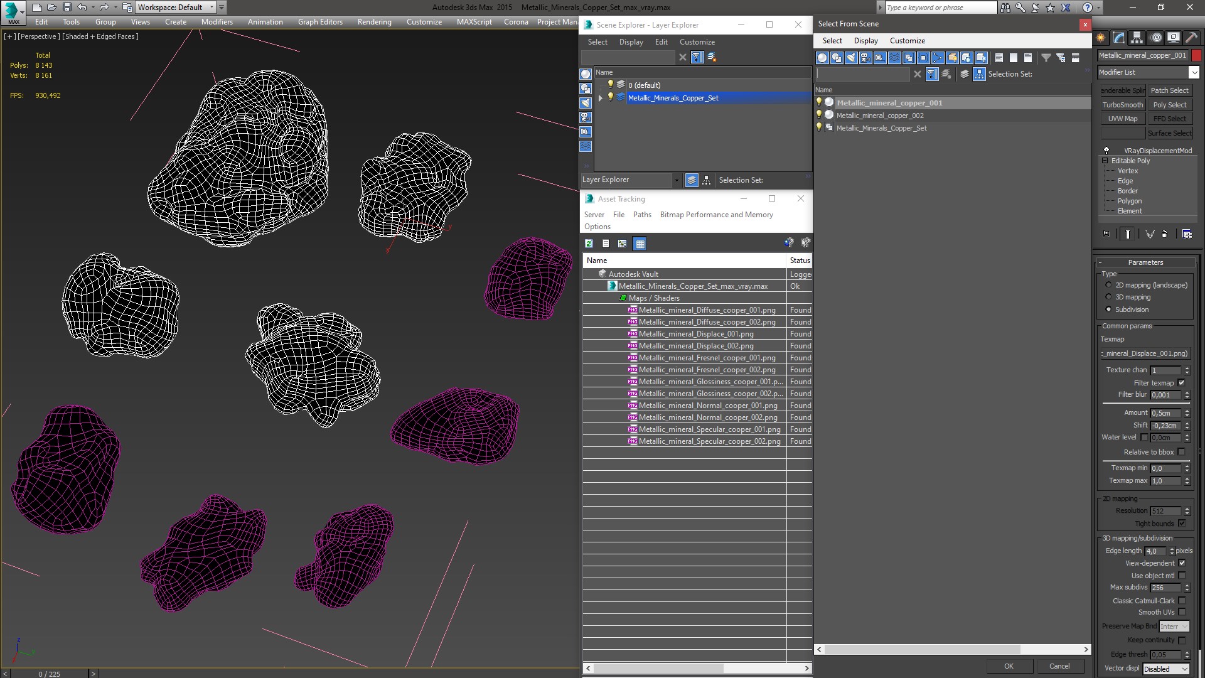Screen dimensions: 1205x678
Task: Open the Workspace: Default dropdown
Action: point(175,8)
